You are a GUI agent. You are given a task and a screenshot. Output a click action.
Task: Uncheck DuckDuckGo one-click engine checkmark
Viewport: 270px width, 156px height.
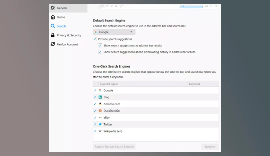95,111
